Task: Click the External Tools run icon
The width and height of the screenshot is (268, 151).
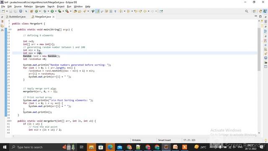Action: coord(67,11)
